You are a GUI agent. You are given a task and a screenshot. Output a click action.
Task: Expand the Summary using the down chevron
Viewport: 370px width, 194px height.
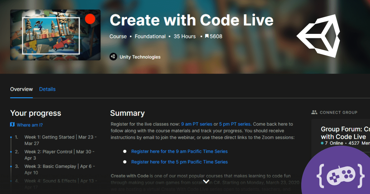[206, 181]
